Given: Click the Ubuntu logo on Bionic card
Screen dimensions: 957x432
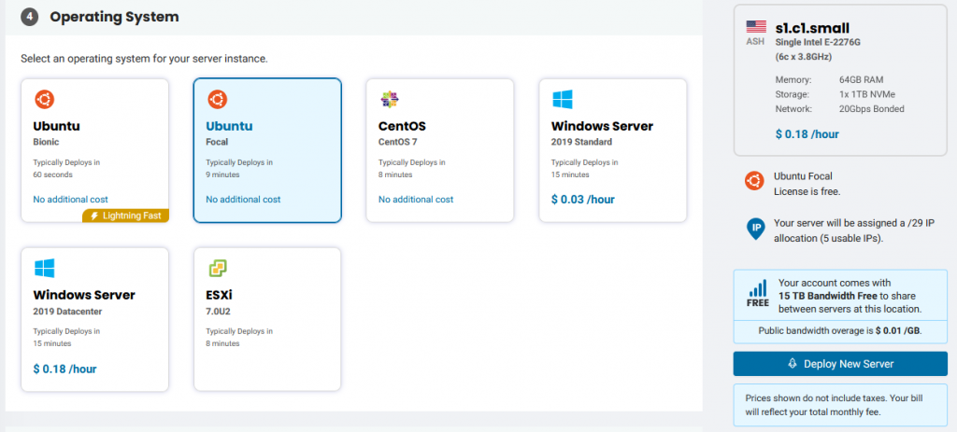Looking at the screenshot, I should 44,99.
